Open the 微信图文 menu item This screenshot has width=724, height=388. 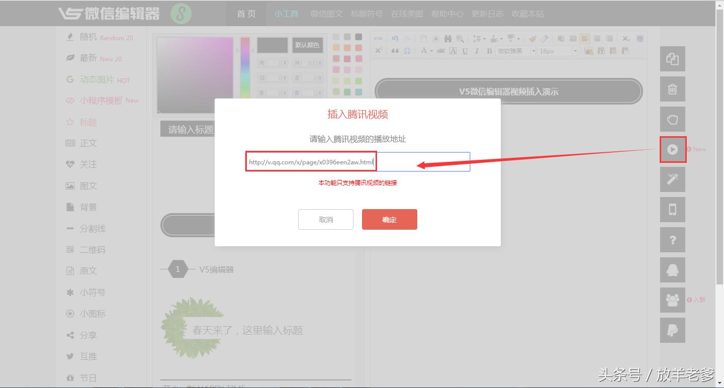tap(327, 14)
